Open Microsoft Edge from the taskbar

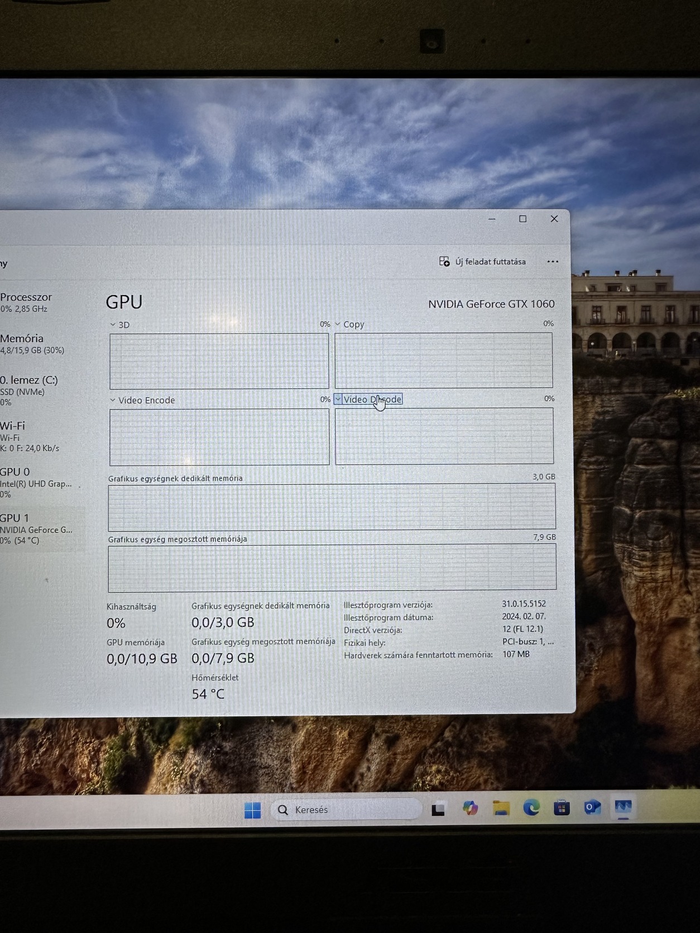tap(531, 807)
